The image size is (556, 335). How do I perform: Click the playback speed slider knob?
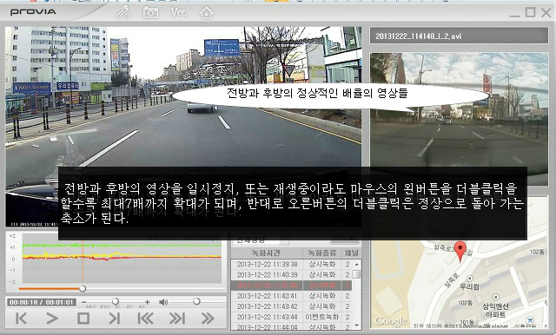pos(116,301)
